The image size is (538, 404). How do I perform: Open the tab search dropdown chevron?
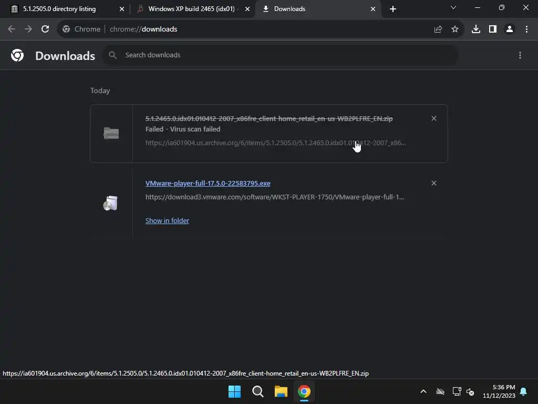453,7
